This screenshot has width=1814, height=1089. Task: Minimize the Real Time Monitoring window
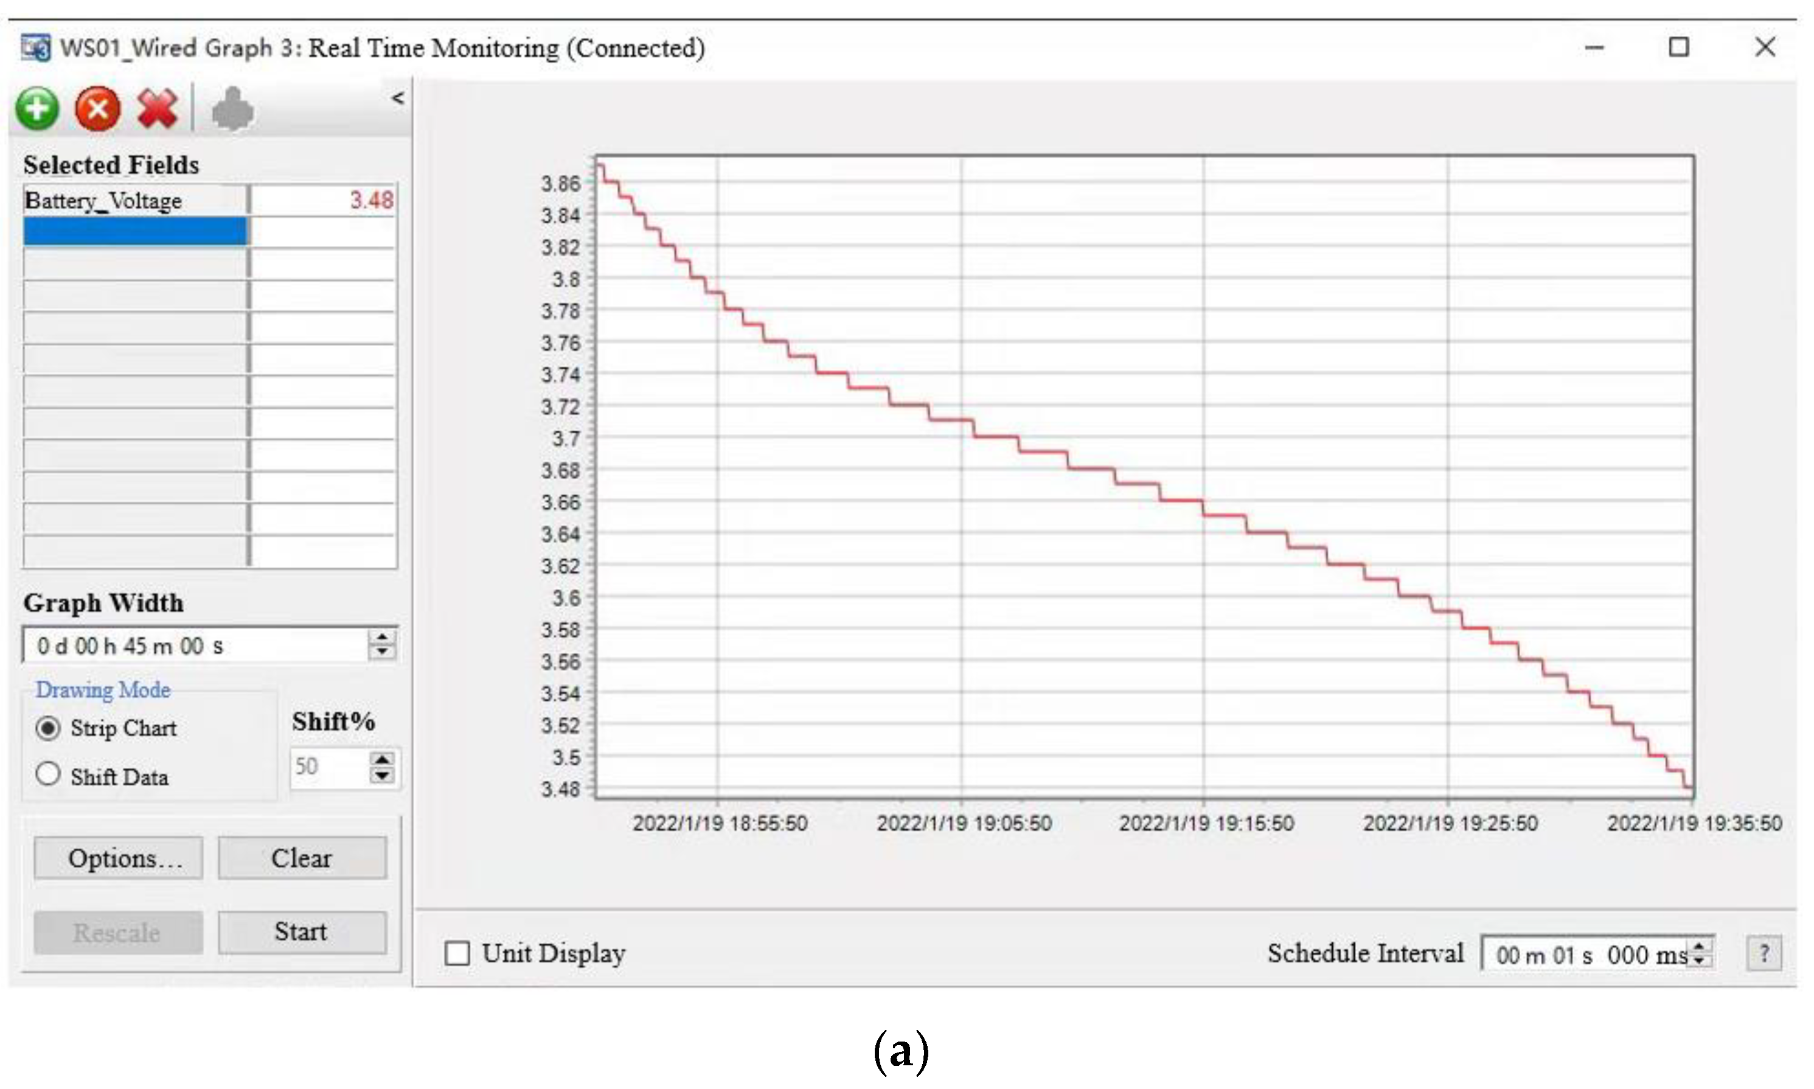click(1594, 47)
